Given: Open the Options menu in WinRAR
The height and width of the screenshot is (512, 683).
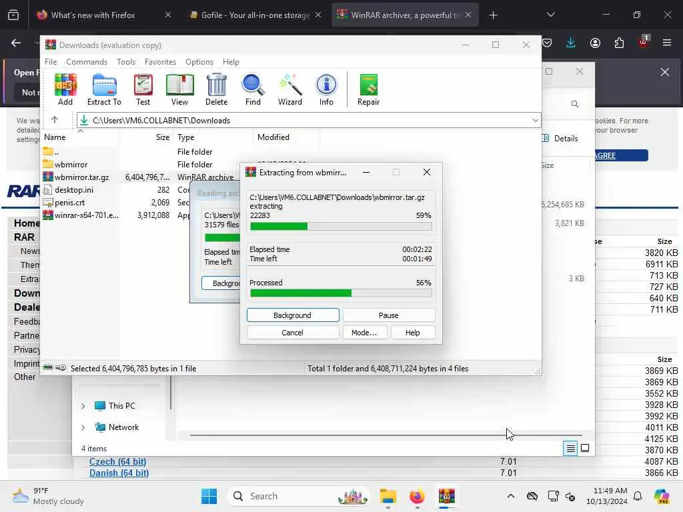Looking at the screenshot, I should (x=199, y=62).
